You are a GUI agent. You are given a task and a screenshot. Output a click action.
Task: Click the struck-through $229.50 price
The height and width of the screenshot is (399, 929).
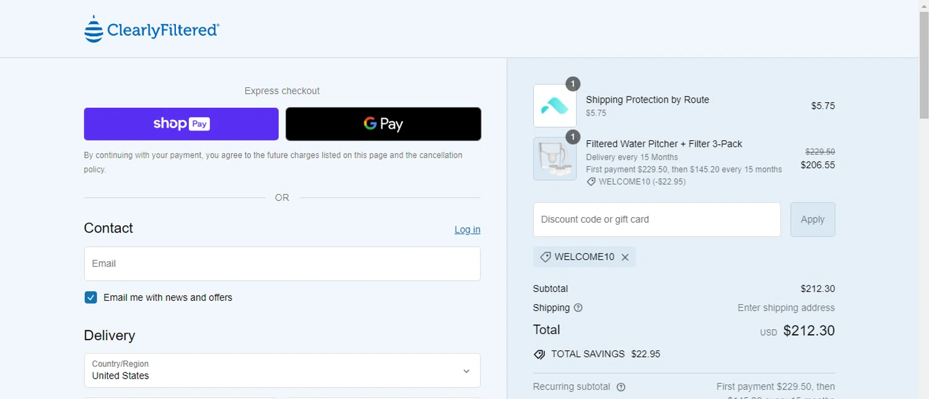(820, 152)
